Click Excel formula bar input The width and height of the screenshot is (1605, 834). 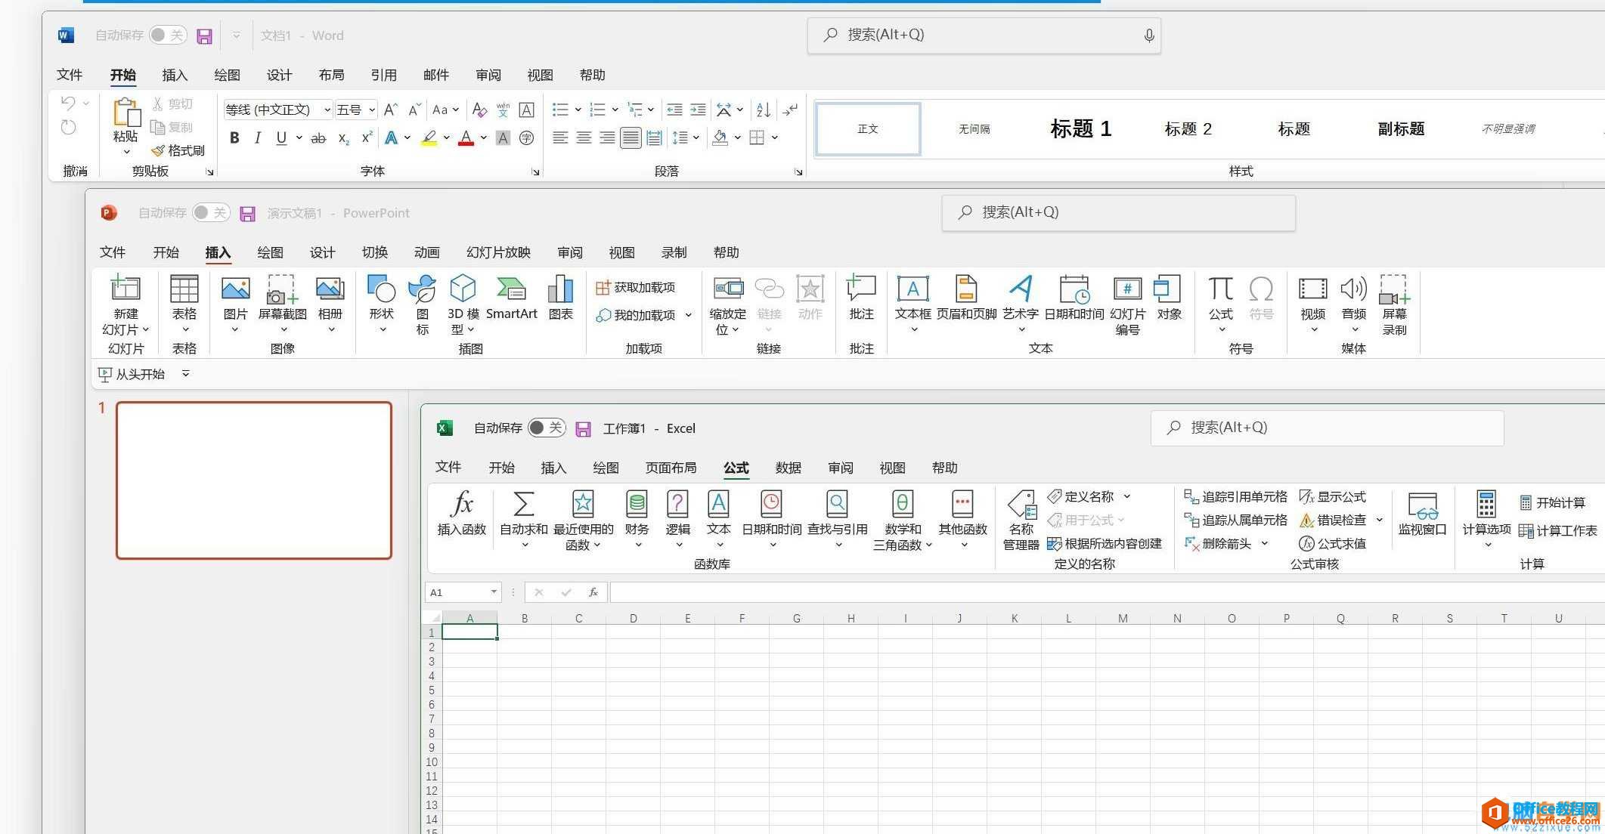pos(1107,592)
